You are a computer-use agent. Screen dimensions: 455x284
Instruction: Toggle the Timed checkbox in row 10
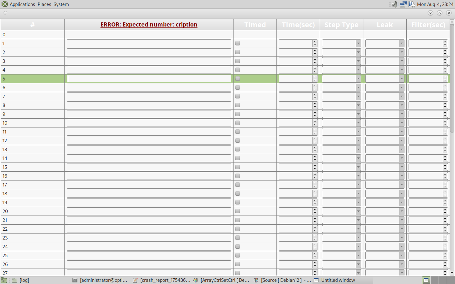click(x=238, y=123)
